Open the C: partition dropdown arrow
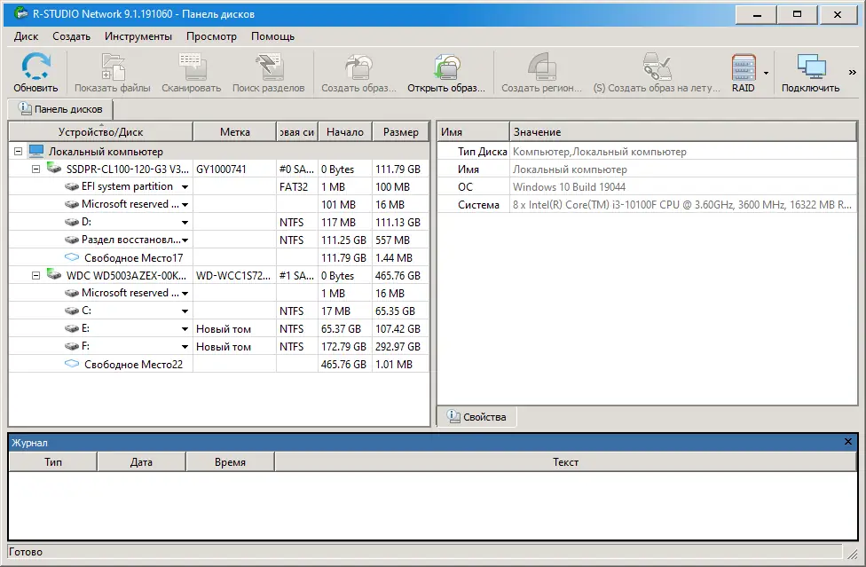 (185, 311)
